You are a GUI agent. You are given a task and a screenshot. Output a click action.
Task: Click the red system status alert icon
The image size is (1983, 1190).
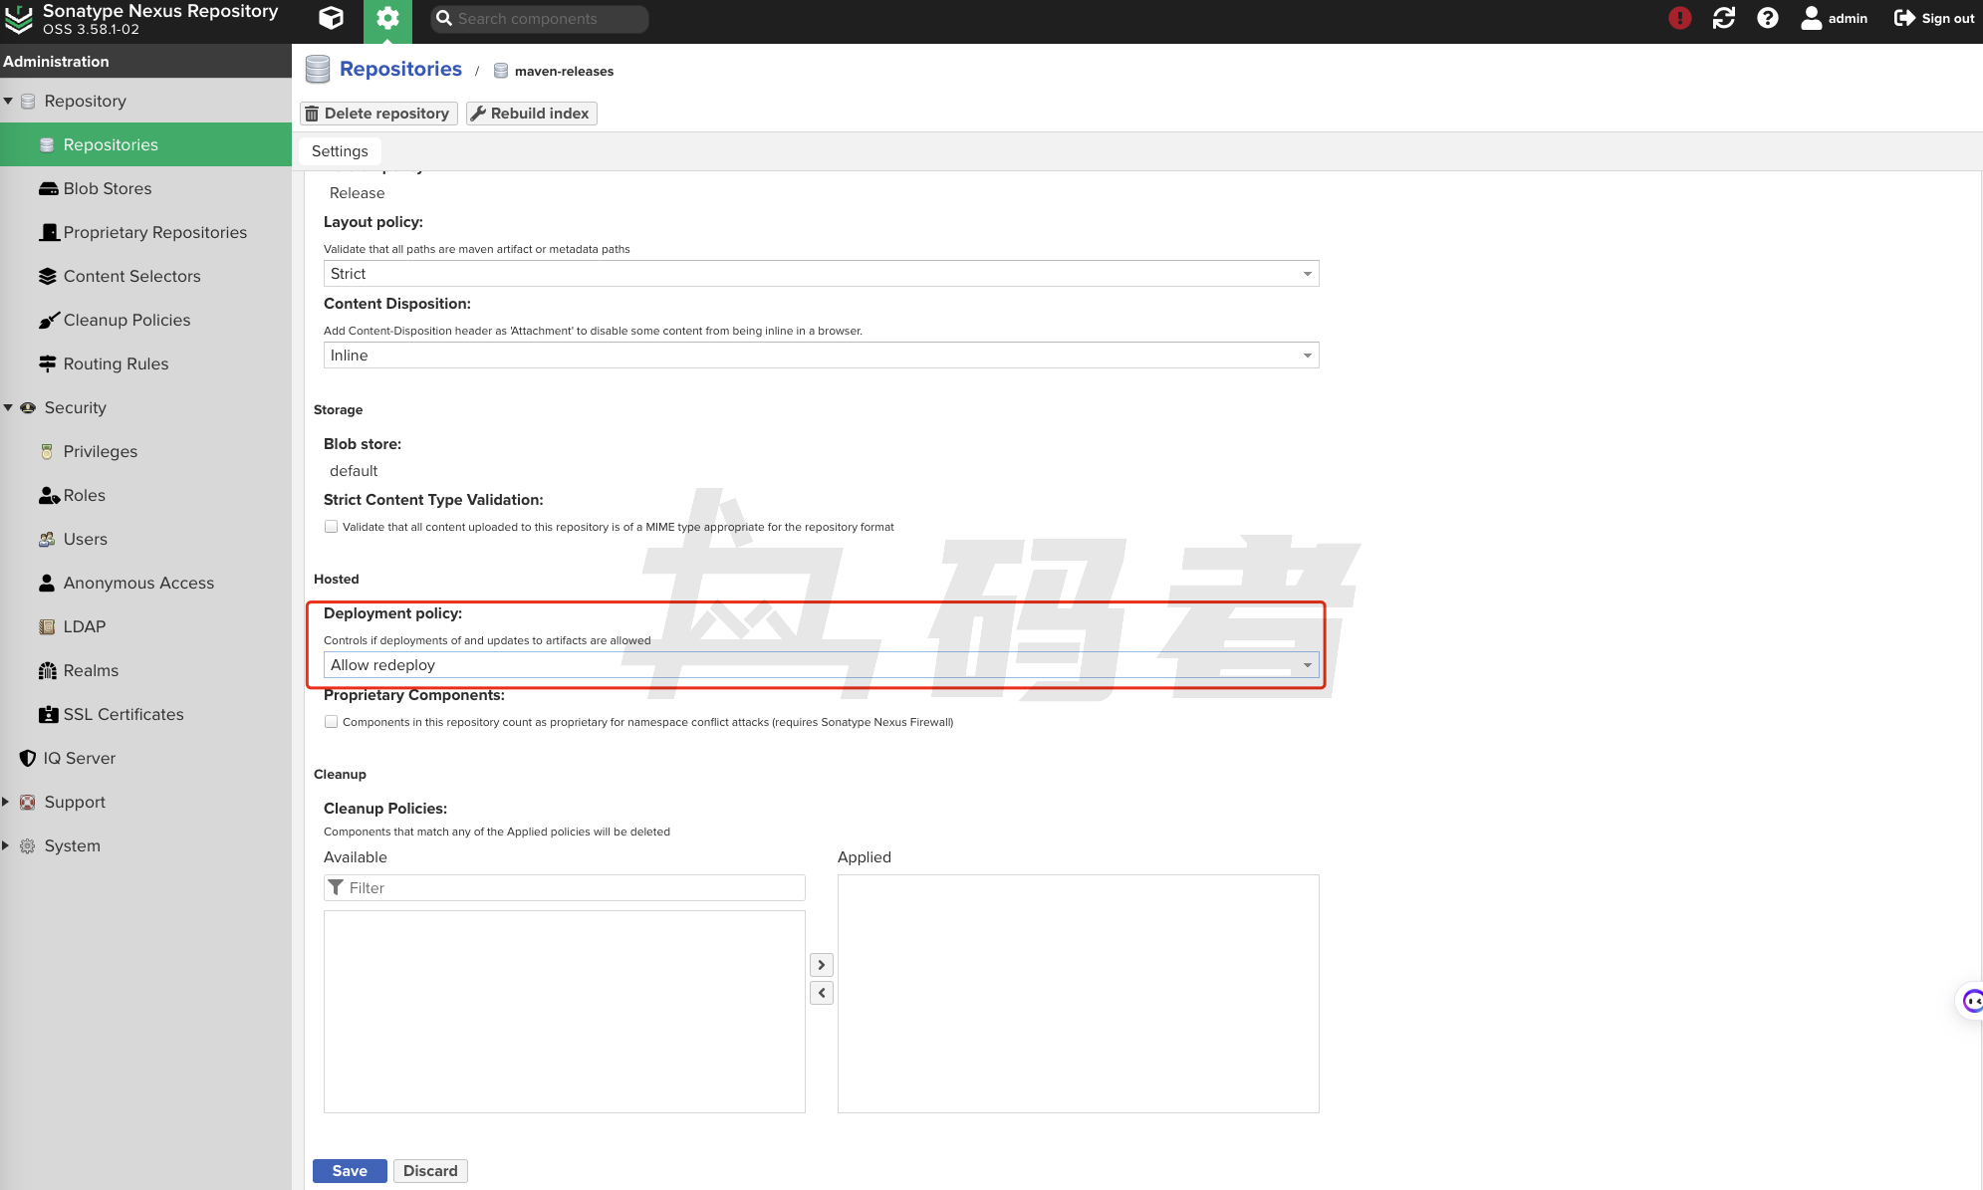pos(1679,19)
